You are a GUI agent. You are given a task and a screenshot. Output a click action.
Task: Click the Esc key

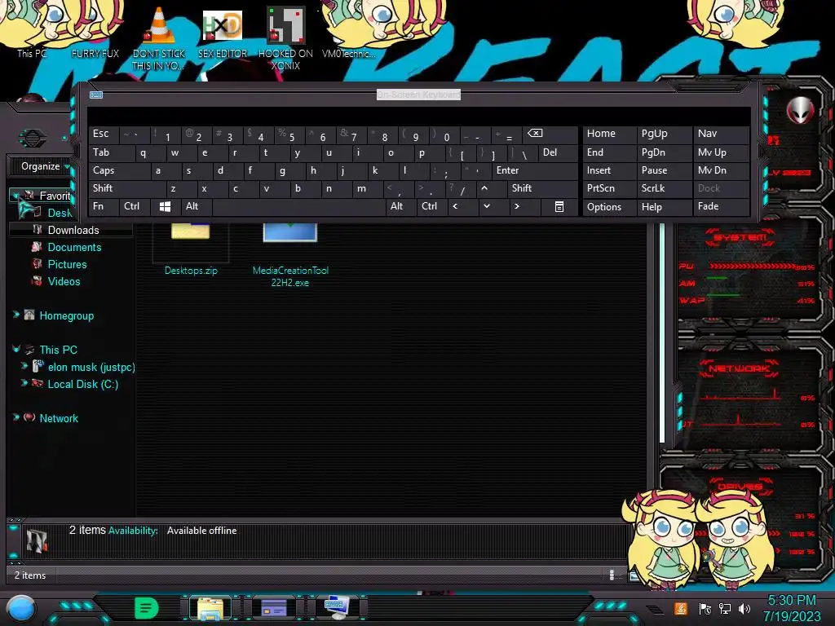pyautogui.click(x=104, y=134)
